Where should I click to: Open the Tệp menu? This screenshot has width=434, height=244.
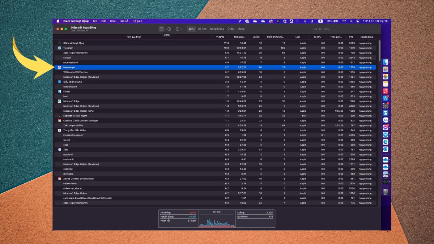tap(95, 21)
